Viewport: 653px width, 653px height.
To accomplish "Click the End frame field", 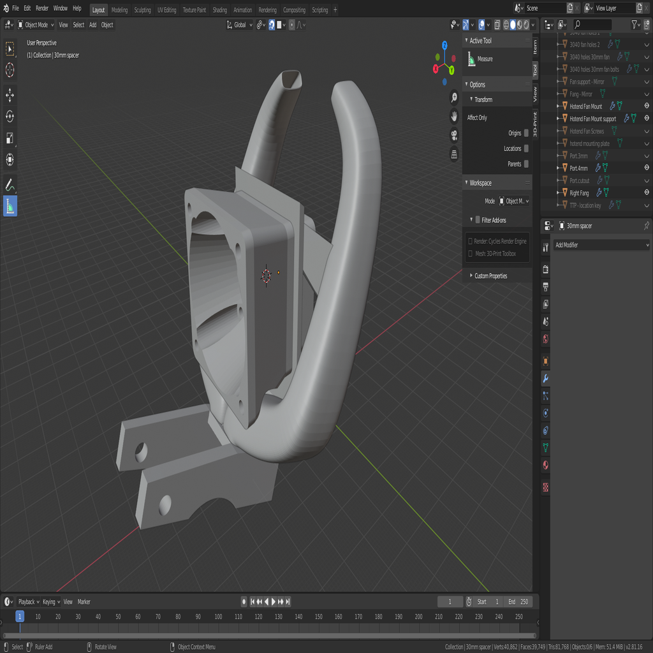I will [x=518, y=602].
